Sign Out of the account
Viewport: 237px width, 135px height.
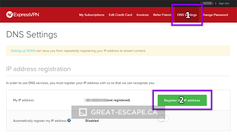(224, 3)
